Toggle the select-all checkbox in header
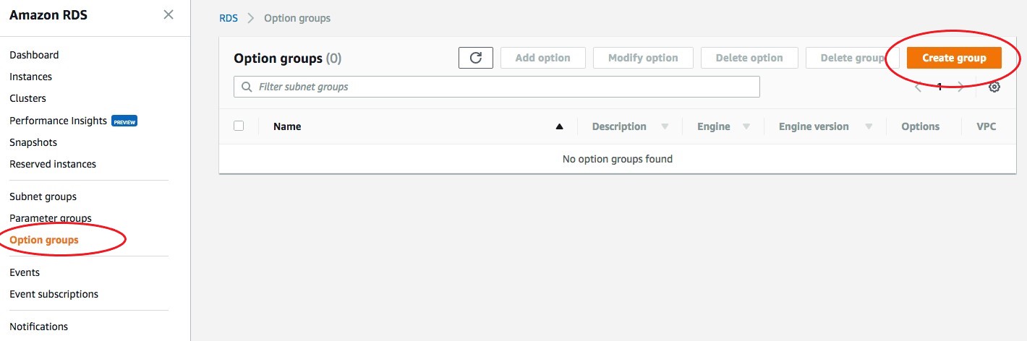Screen dimensions: 1027x341 click(x=239, y=126)
